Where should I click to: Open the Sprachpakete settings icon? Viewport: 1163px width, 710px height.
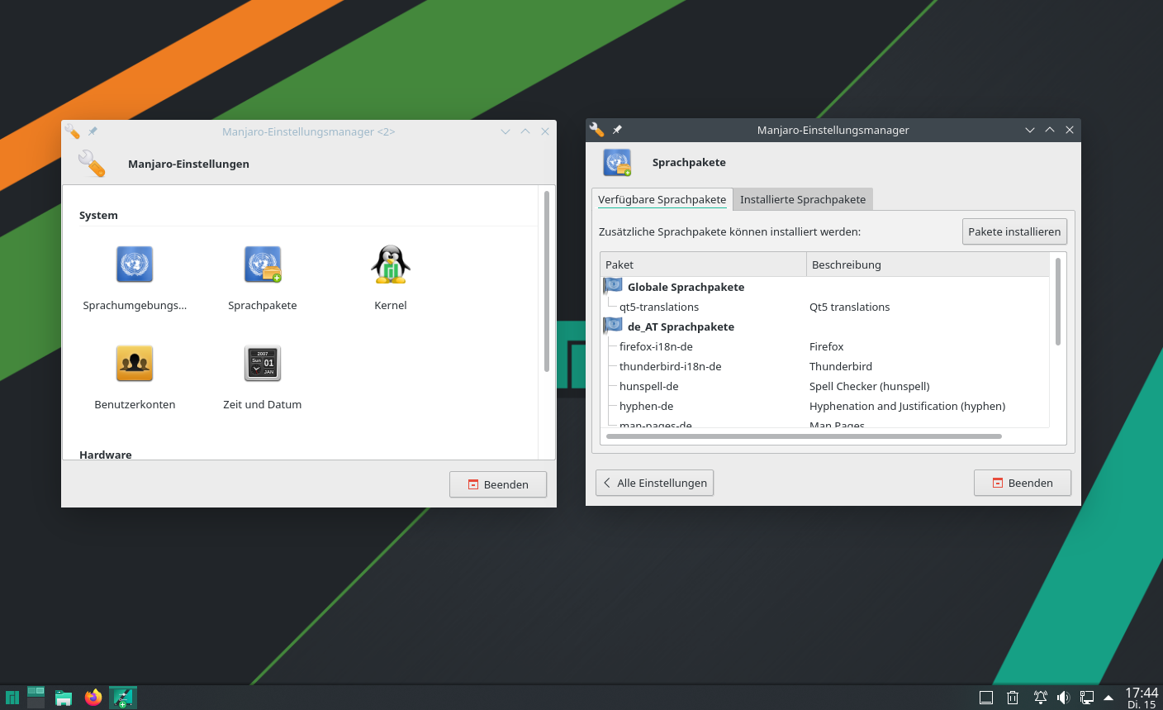coord(262,264)
